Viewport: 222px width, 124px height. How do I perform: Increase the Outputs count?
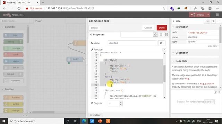[121, 102]
